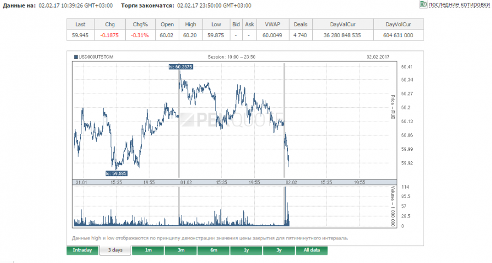
Task: Click the icon beside 'последние котировки'
Action: 423,4
